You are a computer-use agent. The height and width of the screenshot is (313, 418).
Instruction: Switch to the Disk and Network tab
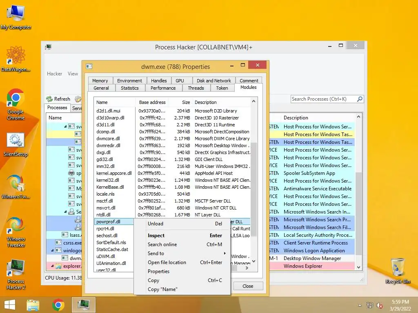point(214,81)
